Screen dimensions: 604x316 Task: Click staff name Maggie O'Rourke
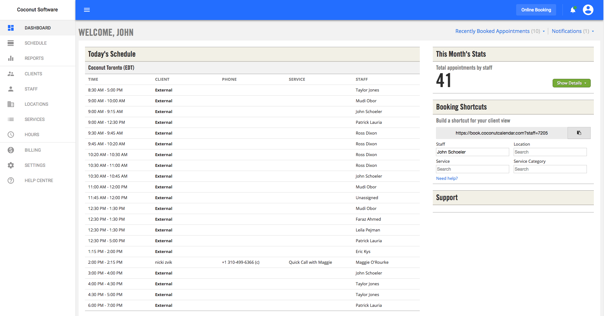(x=372, y=262)
